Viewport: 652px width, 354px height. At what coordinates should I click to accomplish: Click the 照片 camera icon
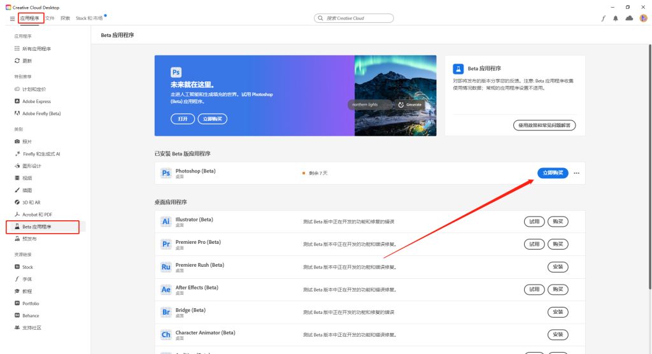(x=17, y=141)
